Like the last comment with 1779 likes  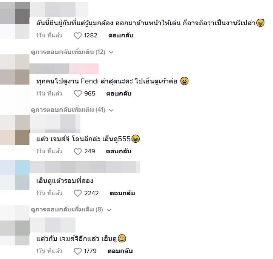click(x=78, y=251)
